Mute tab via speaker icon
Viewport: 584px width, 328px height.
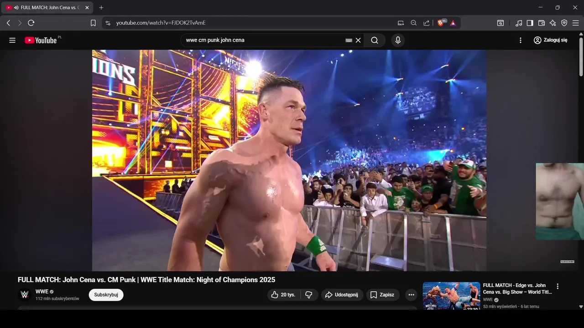(x=16, y=8)
